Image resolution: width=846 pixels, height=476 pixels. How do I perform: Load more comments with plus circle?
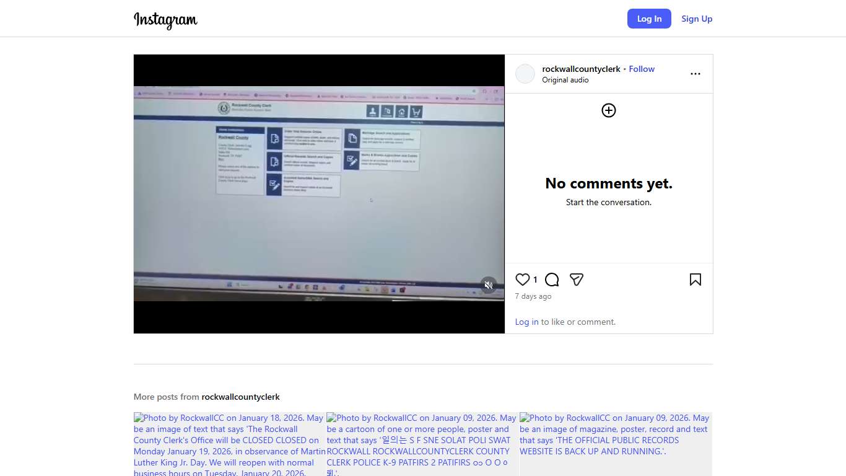pos(608,110)
